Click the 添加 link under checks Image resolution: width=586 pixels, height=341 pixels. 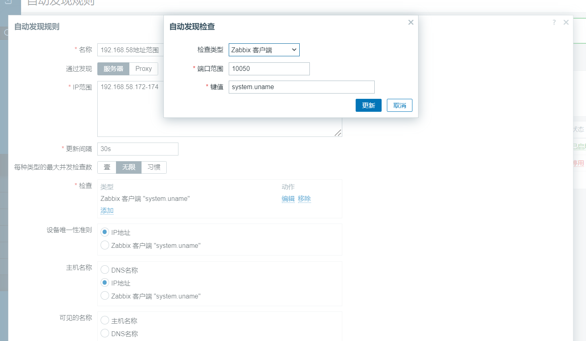tap(107, 211)
